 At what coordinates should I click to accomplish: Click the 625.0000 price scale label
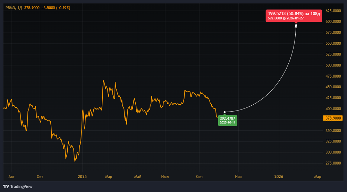(x=333, y=11)
